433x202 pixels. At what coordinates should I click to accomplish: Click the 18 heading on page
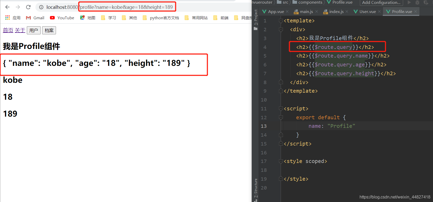click(8, 97)
